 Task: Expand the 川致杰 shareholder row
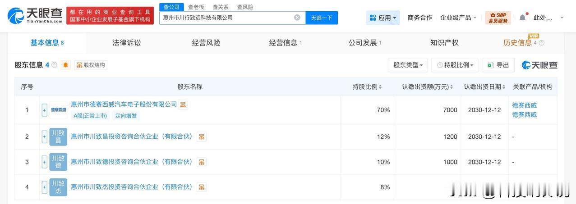tap(44, 187)
